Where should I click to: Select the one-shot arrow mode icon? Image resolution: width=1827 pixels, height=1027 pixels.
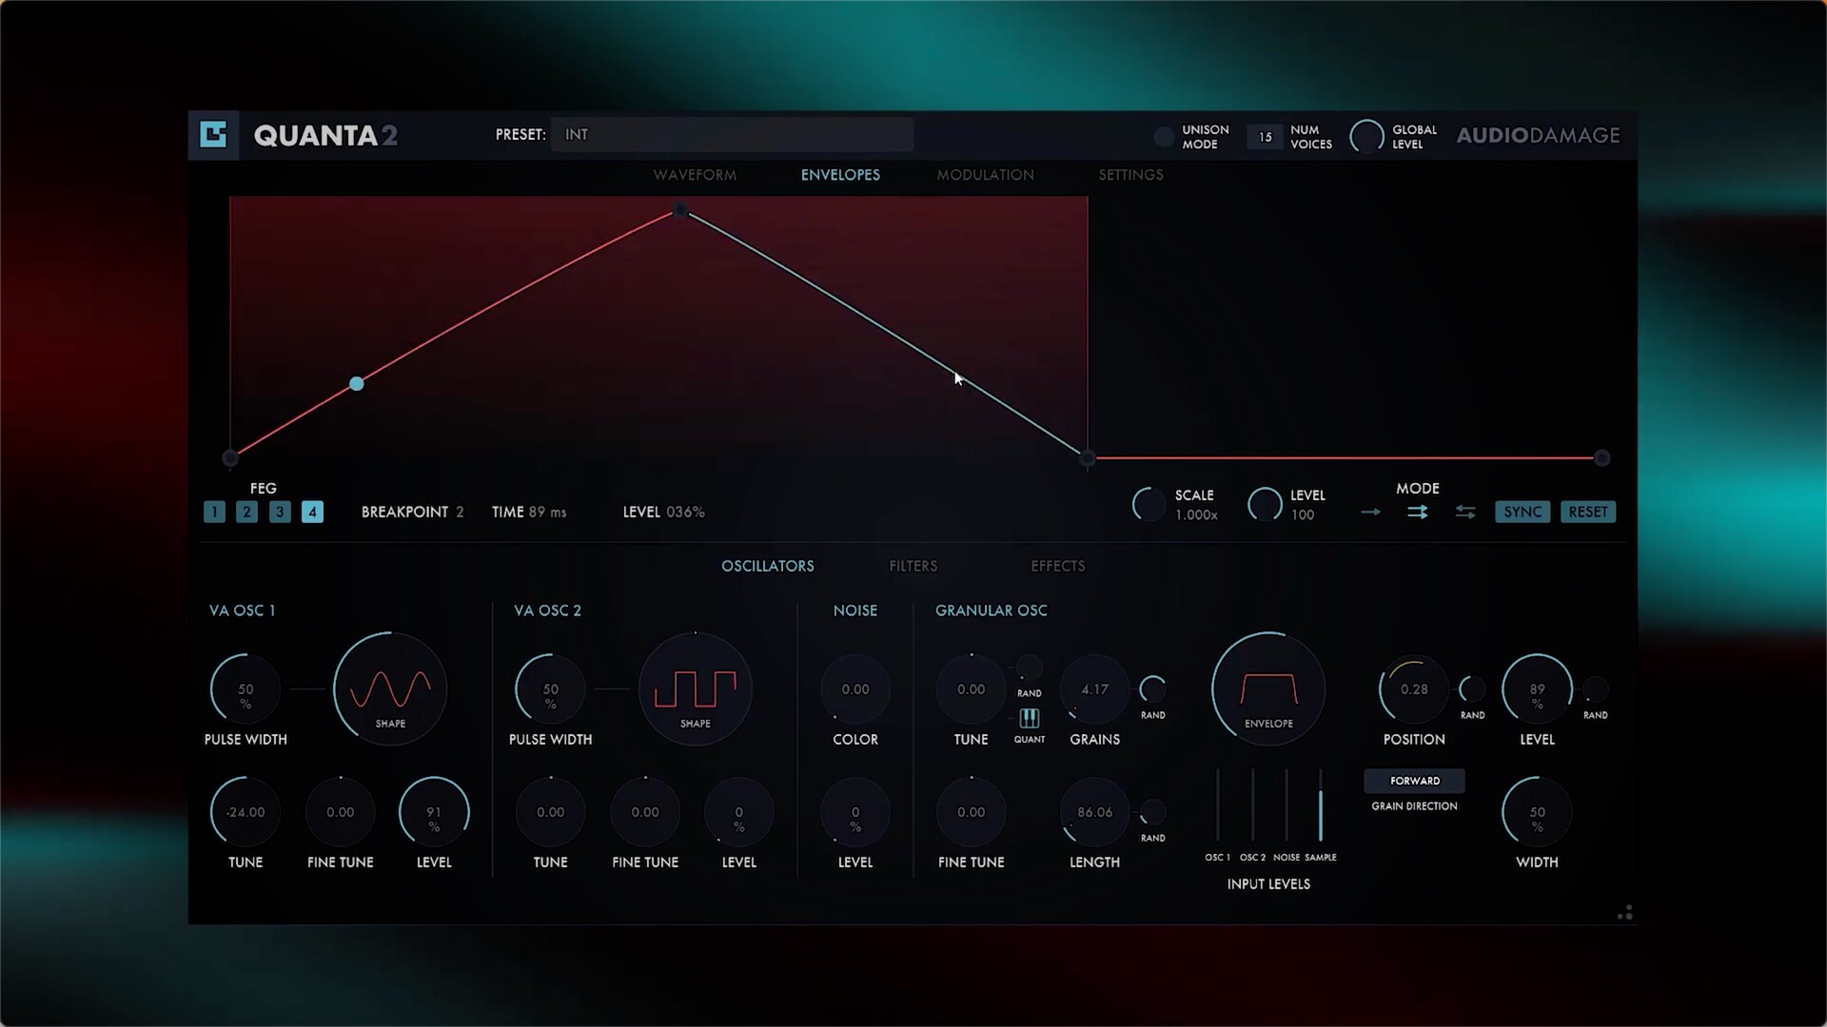click(1370, 512)
